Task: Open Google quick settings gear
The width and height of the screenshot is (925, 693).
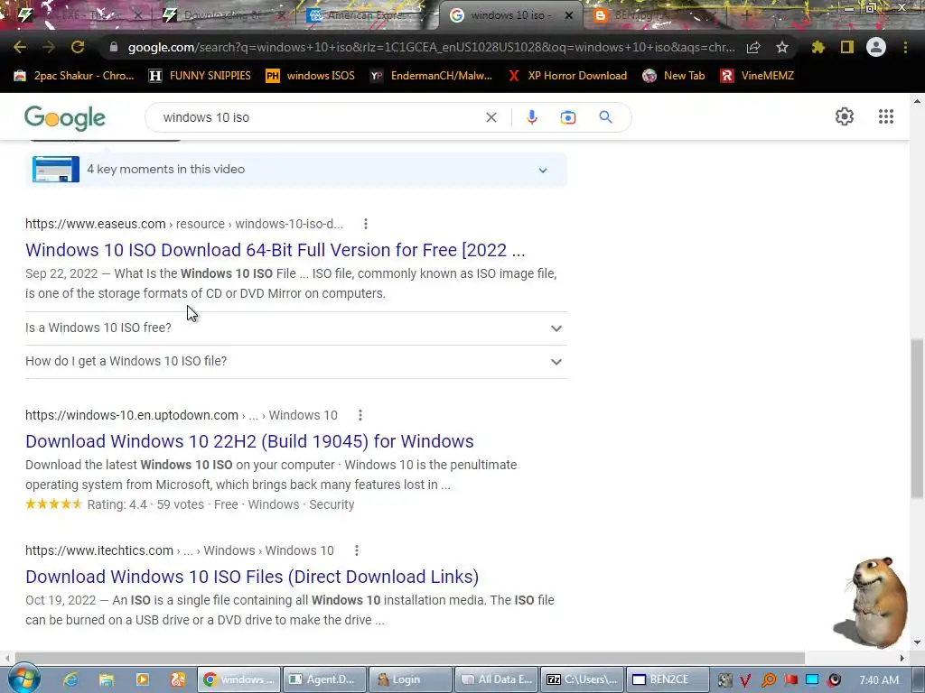Action: 845,116
